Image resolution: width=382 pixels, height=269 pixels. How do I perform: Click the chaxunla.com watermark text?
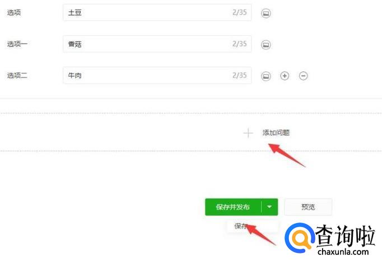tap(343, 252)
